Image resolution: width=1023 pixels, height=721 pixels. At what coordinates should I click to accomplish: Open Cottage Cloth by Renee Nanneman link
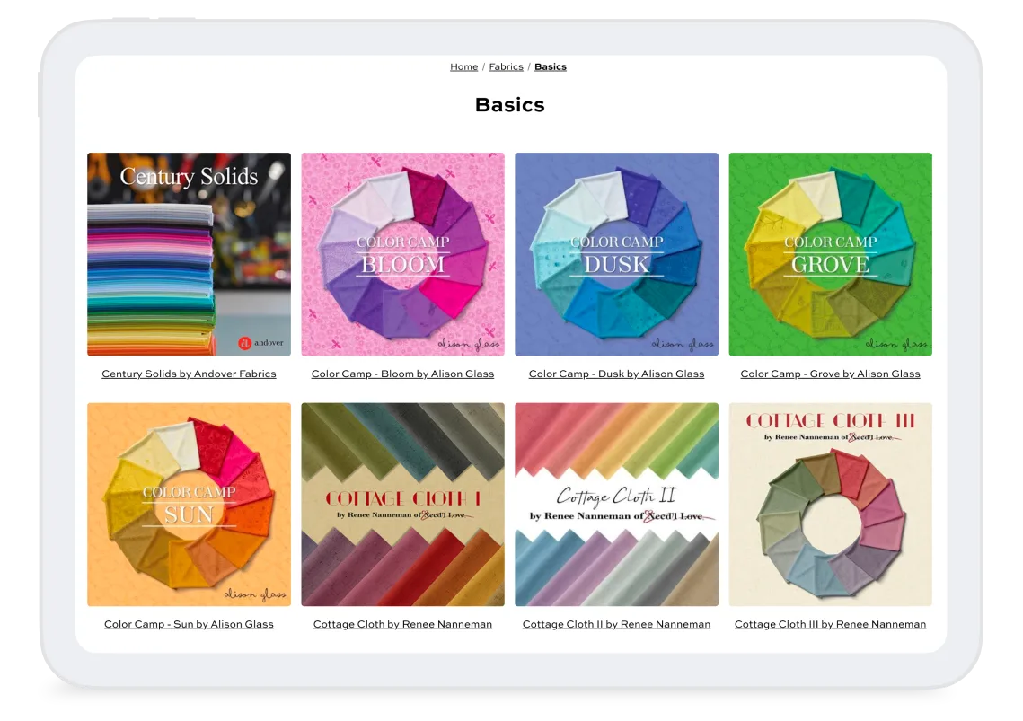402,624
